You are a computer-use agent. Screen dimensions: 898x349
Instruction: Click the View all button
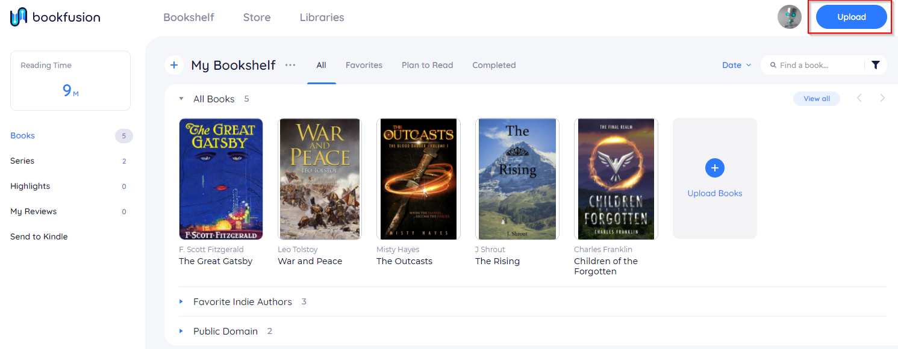click(817, 99)
